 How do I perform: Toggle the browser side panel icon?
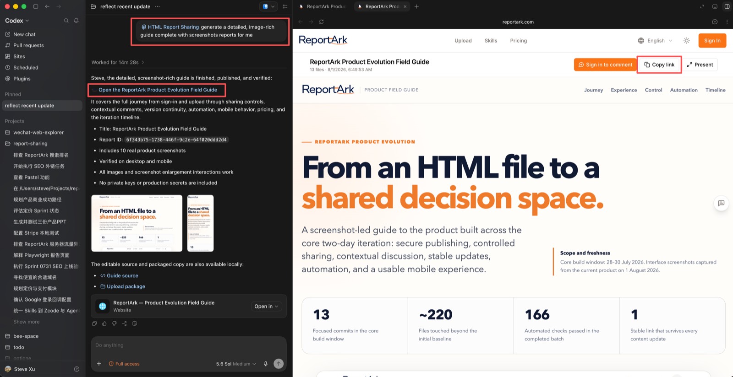pos(727,6)
